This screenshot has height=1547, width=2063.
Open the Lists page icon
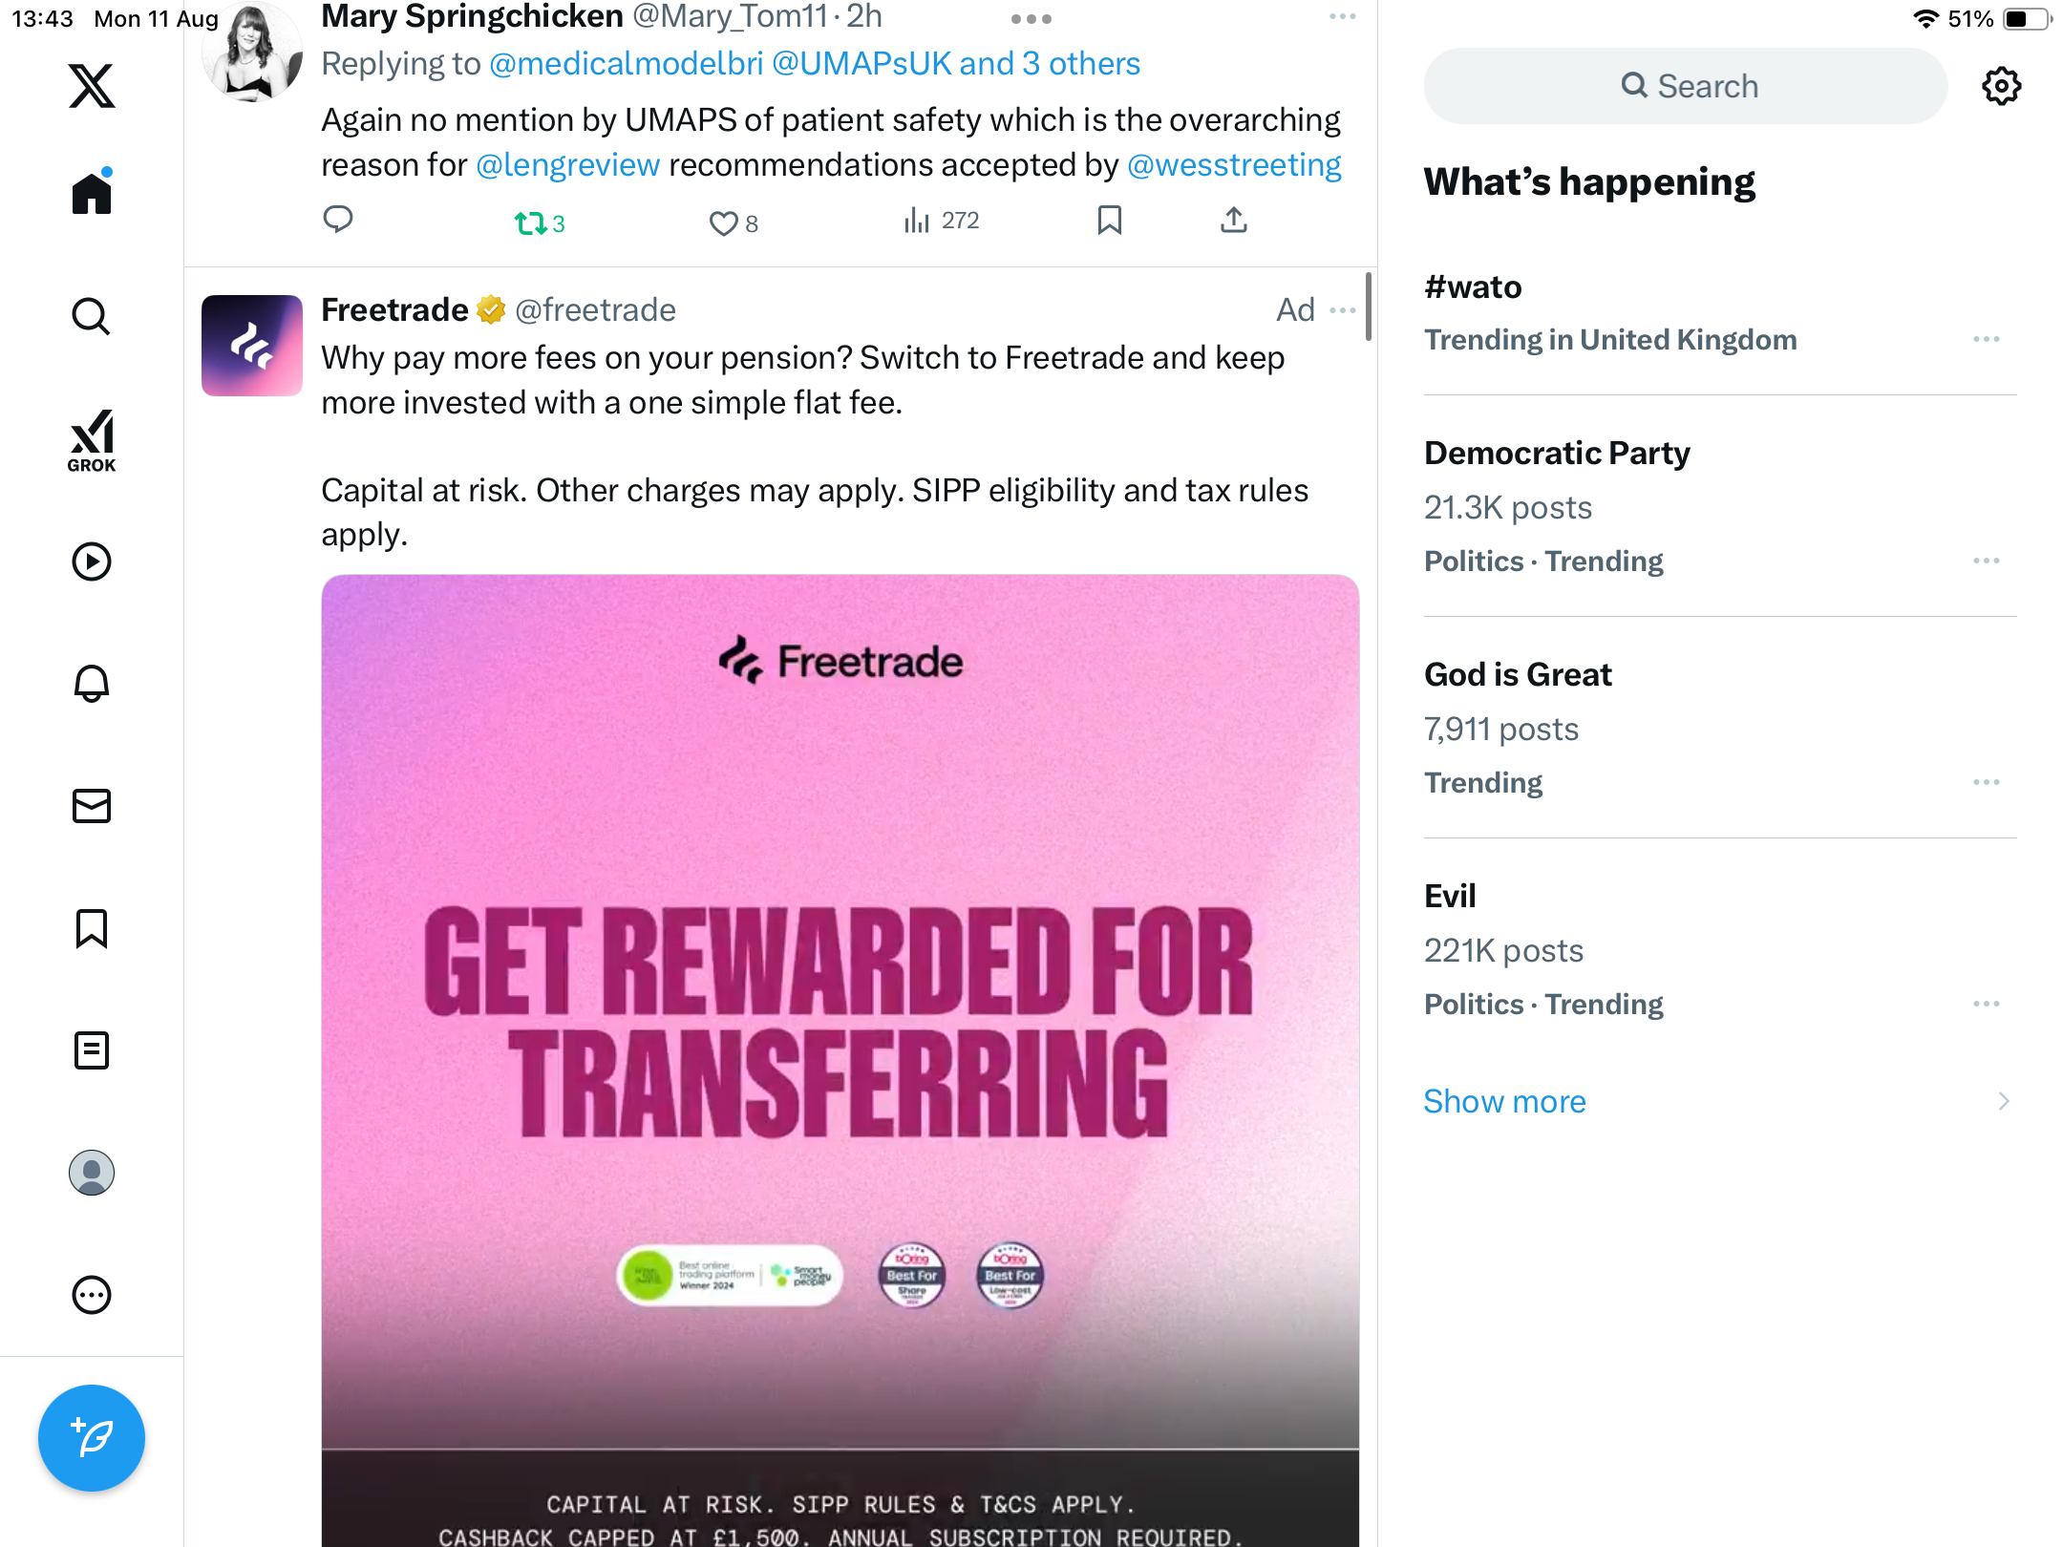(92, 1050)
